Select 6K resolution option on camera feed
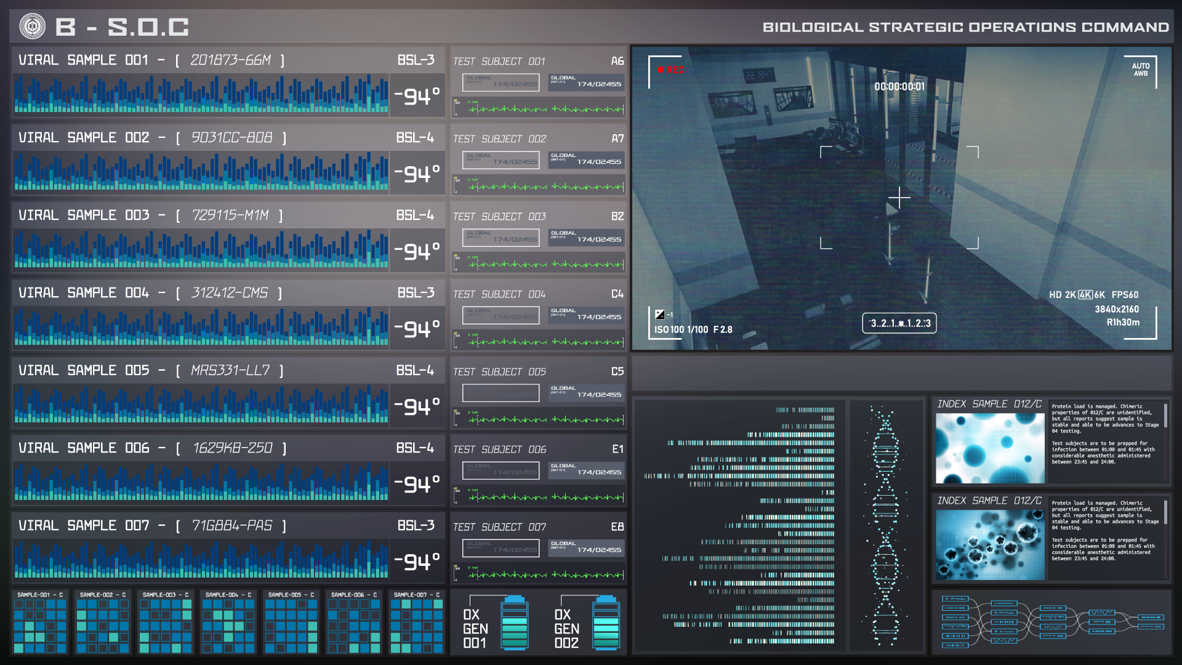 1100,295
